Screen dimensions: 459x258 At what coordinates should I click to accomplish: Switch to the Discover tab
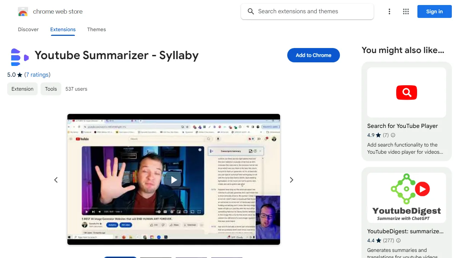point(28,29)
